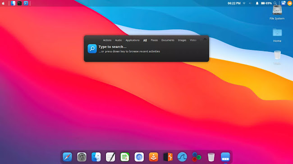293x164 pixels.
Task: Open the three colored circles app in dock
Action: [197, 157]
